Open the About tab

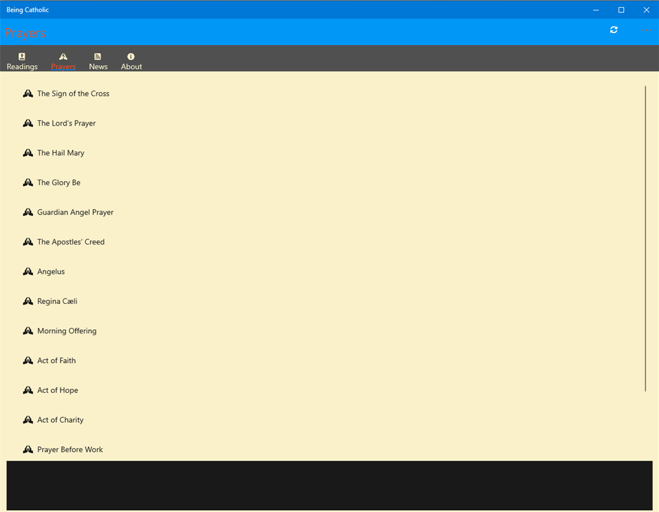131,61
